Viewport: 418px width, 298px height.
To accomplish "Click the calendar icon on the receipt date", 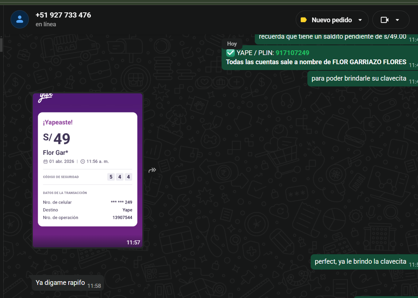I will point(45,162).
